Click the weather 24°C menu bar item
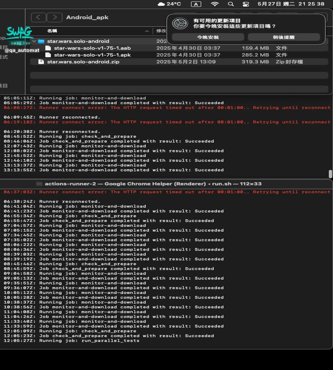This screenshot has height=370, width=333. (169, 4)
